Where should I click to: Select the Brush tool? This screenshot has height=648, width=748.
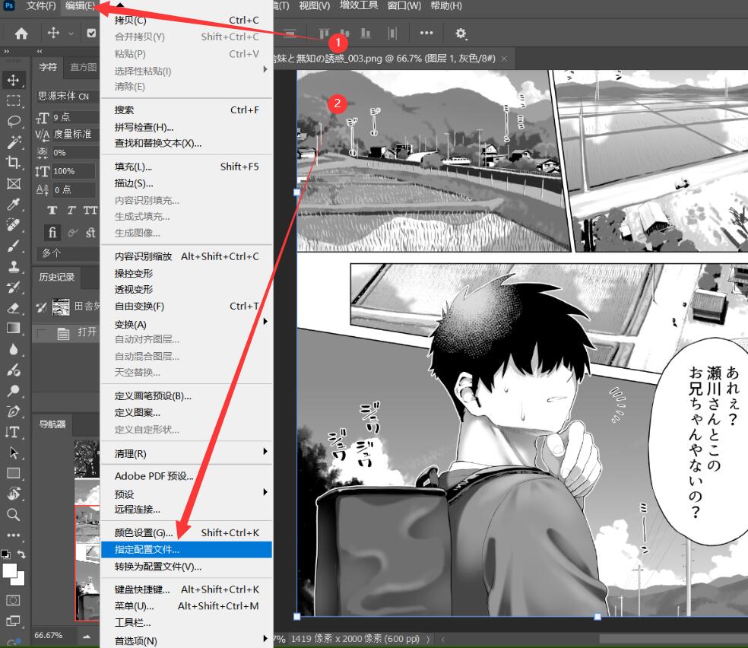tap(14, 246)
